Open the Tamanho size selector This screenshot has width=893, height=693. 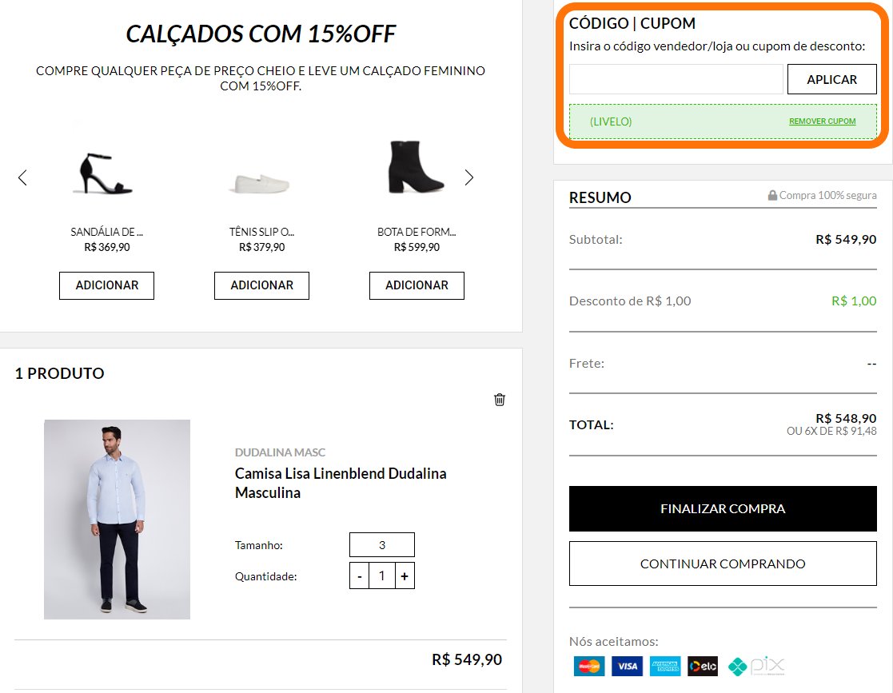click(x=382, y=545)
